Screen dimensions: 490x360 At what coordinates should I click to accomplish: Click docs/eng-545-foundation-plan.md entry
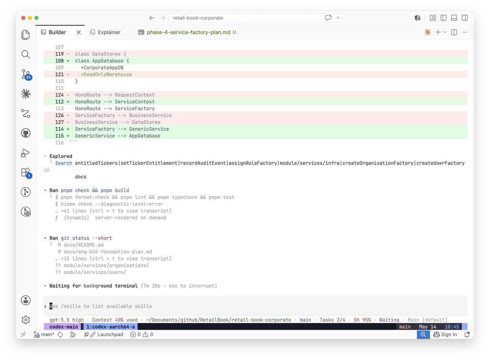108,252
